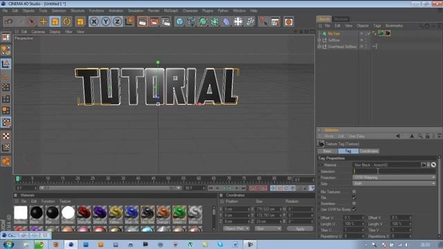Open the MoGraph menu
This screenshot has width=443, height=249.
tap(171, 11)
